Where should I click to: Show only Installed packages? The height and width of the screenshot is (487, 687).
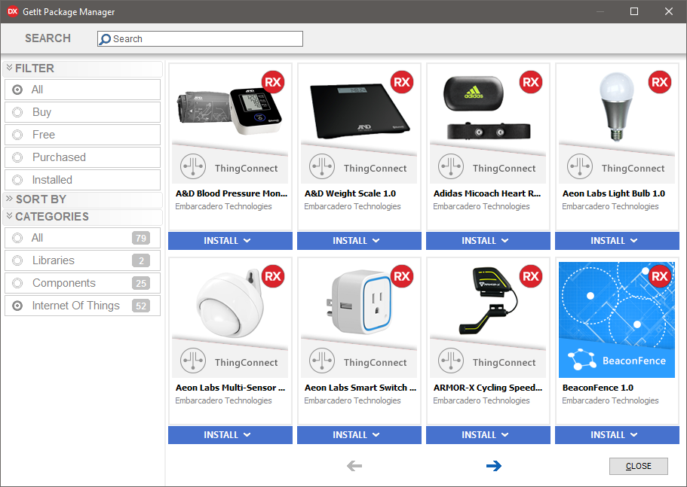[82, 180]
